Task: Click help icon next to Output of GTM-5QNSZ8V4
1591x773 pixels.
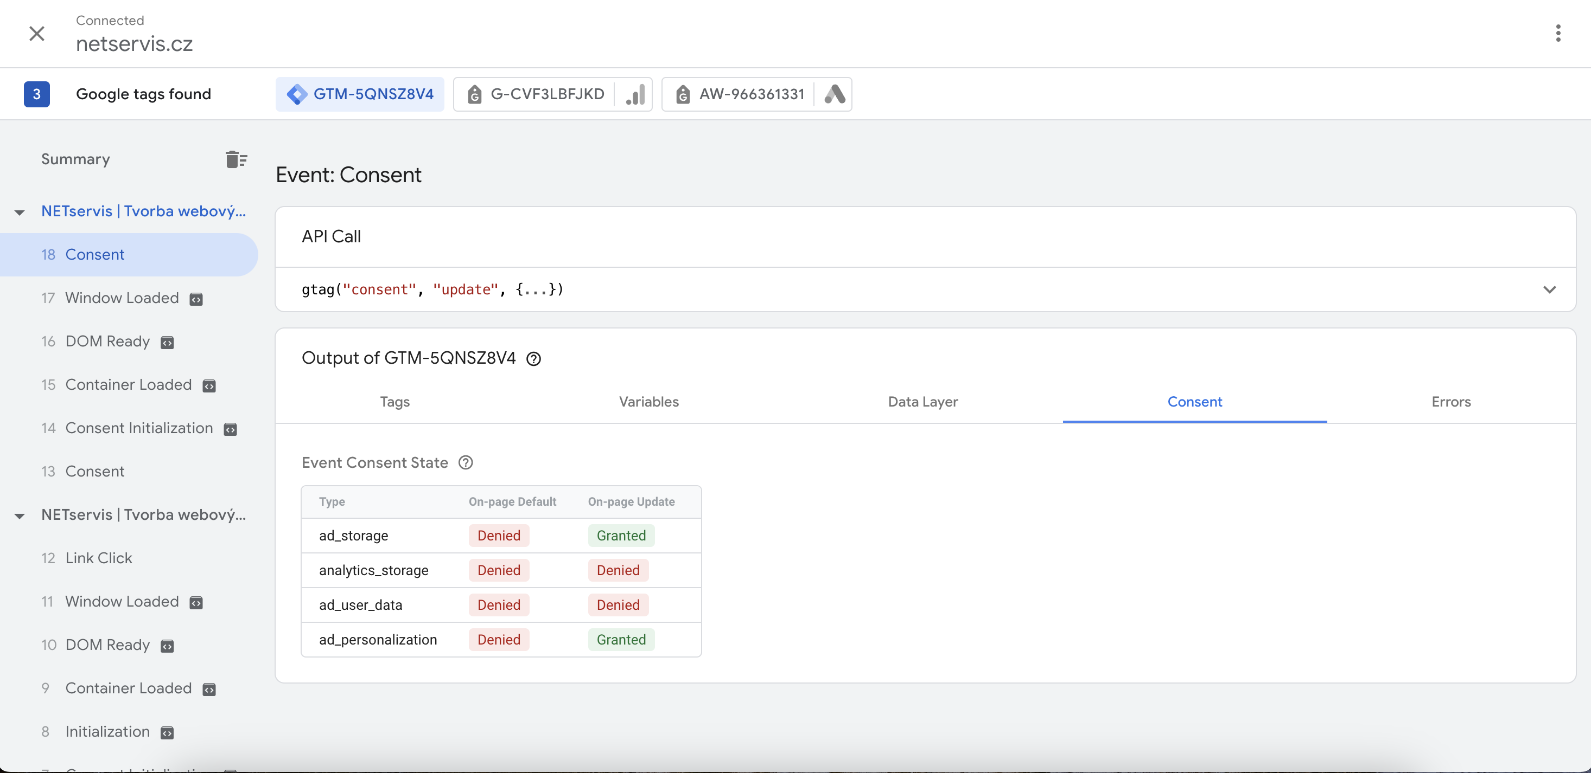Action: coord(533,359)
